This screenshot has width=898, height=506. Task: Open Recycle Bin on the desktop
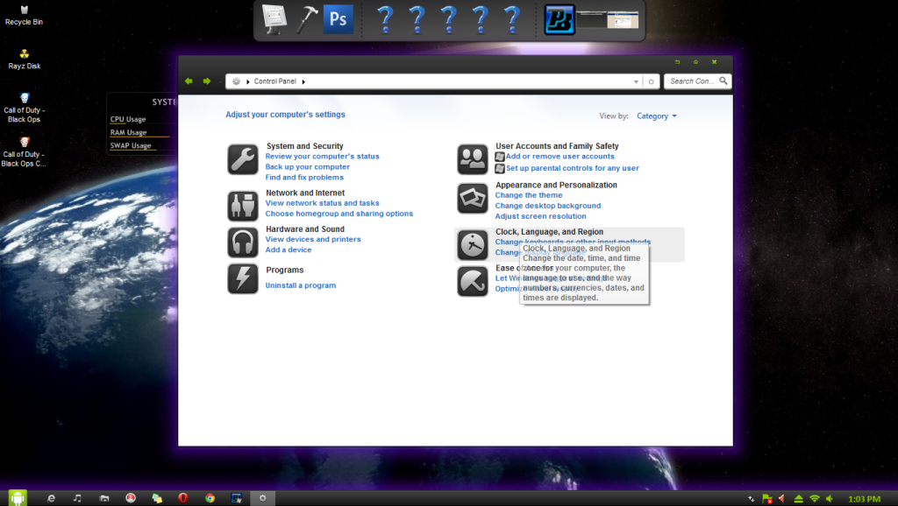[x=24, y=11]
